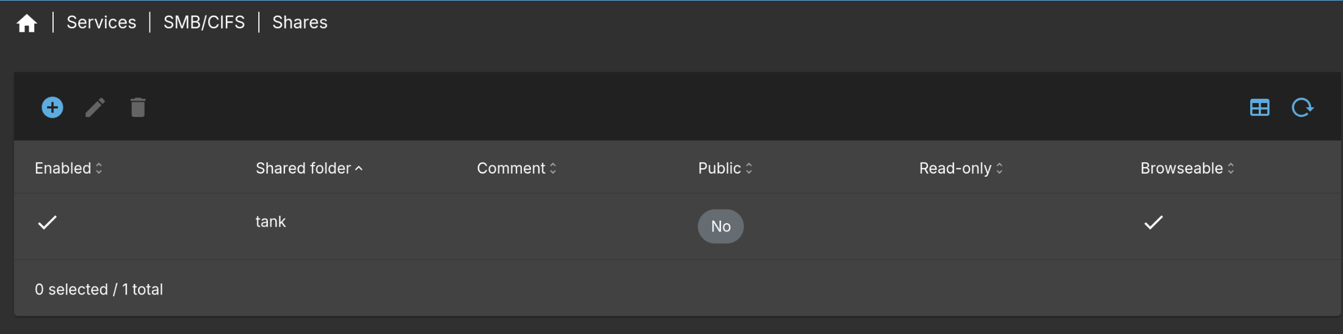This screenshot has height=334, width=1343.
Task: Click the pencil edit share icon
Action: coord(95,108)
